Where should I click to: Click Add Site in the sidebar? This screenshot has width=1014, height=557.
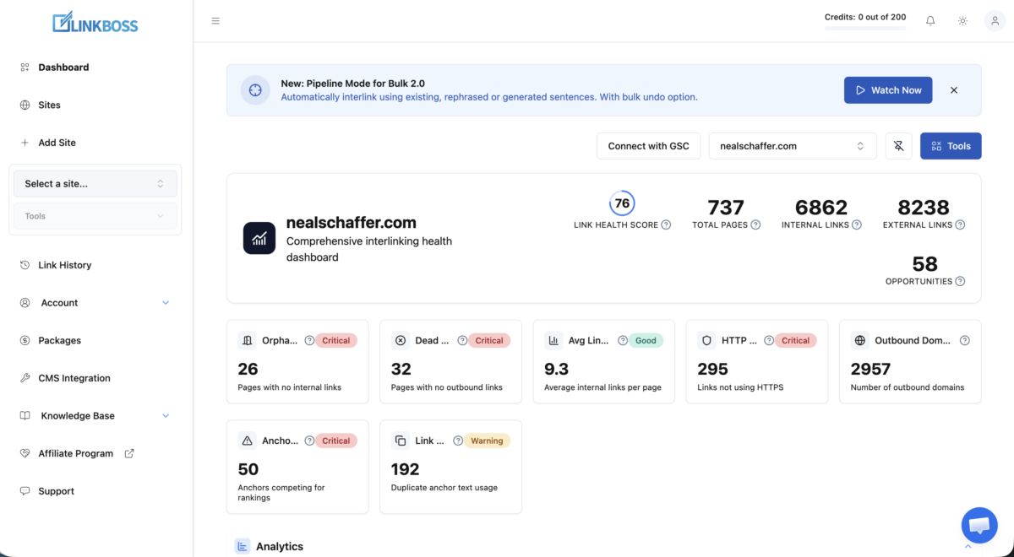tap(57, 143)
